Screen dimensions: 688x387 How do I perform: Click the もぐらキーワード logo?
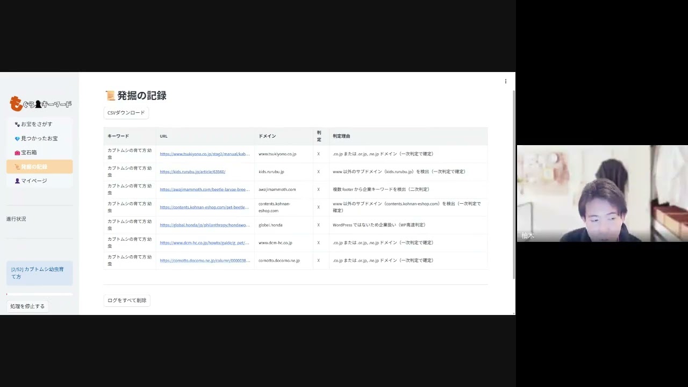coord(40,103)
